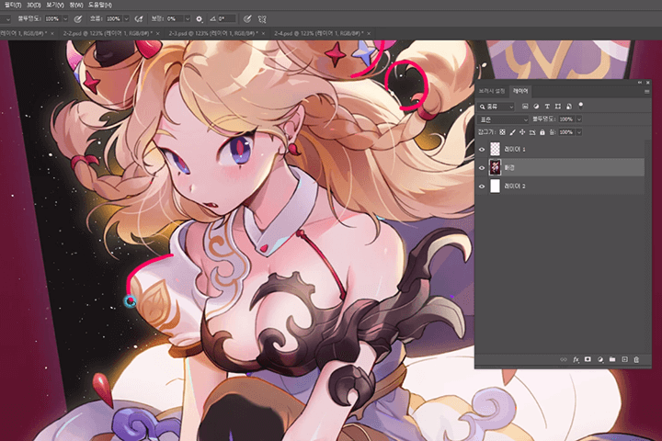The image size is (662, 441).
Task: Click brush angle 0° field
Action: pyautogui.click(x=227, y=19)
